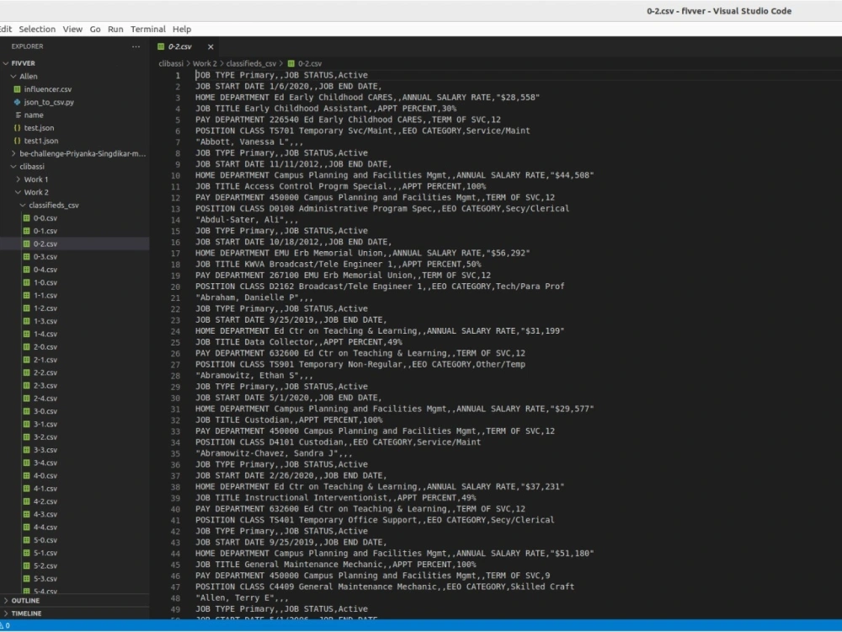Click 0-2.csv in the breadcrumb path
Image resolution: width=842 pixels, height=632 pixels.
tap(310, 63)
